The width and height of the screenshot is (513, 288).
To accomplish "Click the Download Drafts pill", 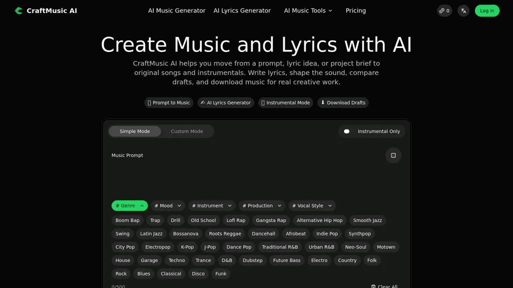I will [343, 102].
